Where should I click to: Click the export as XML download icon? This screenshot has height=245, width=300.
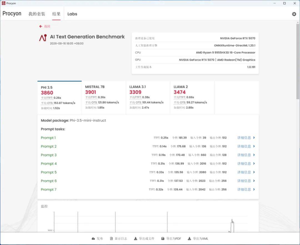(x=189, y=239)
